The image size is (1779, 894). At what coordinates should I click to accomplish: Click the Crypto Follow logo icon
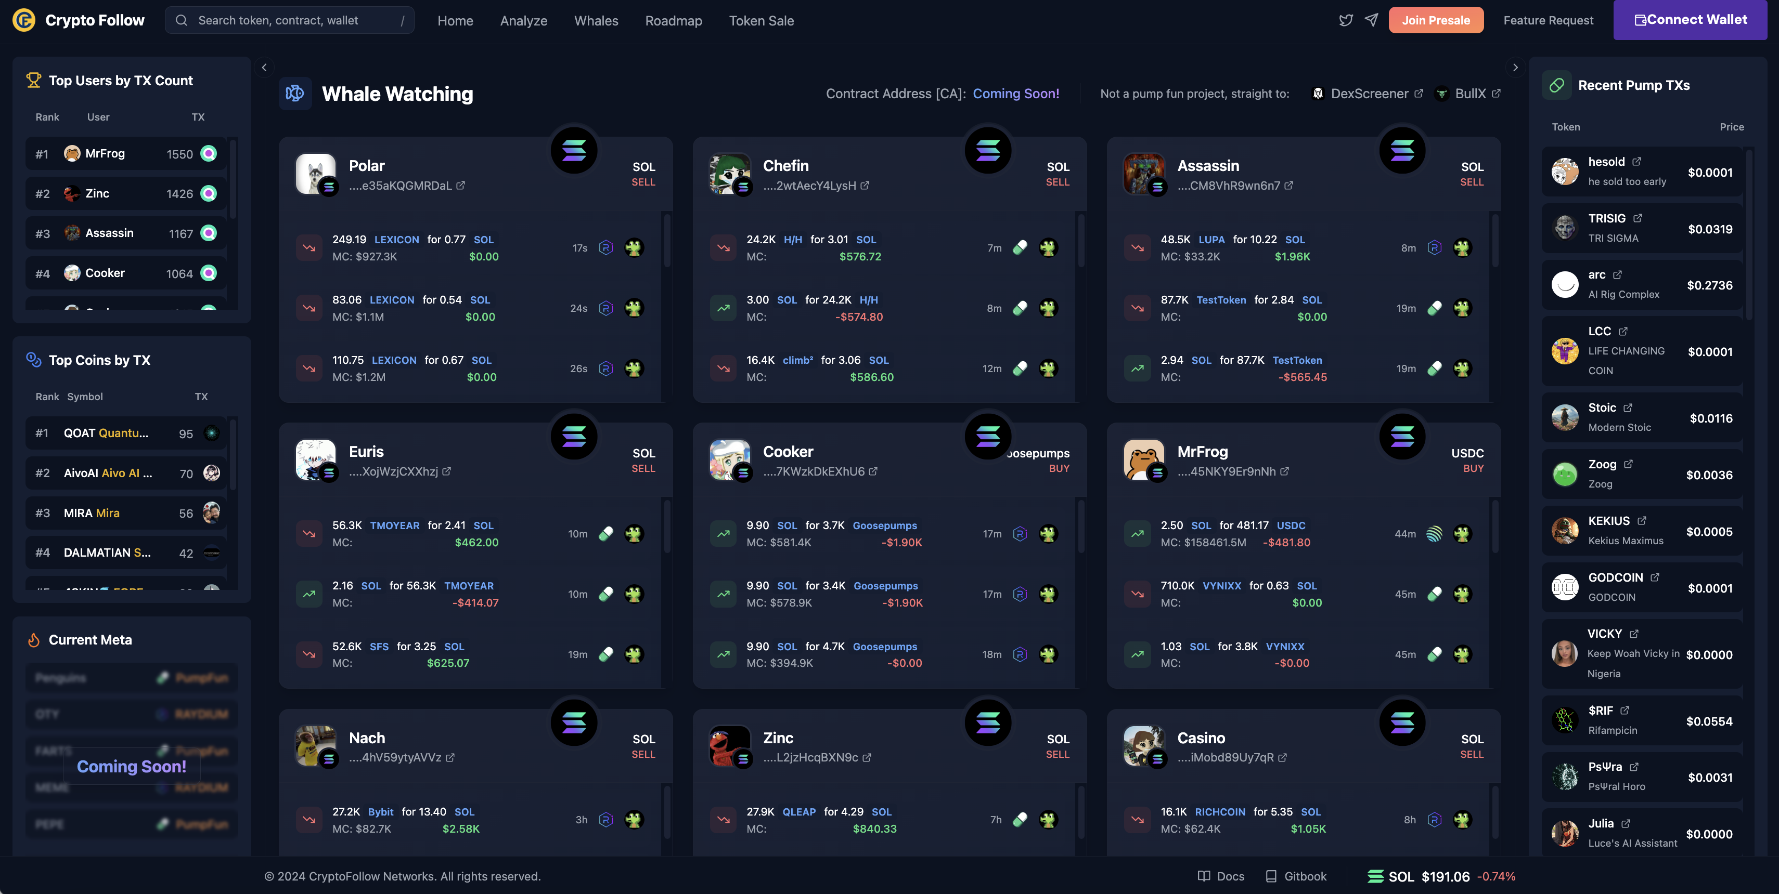(24, 20)
